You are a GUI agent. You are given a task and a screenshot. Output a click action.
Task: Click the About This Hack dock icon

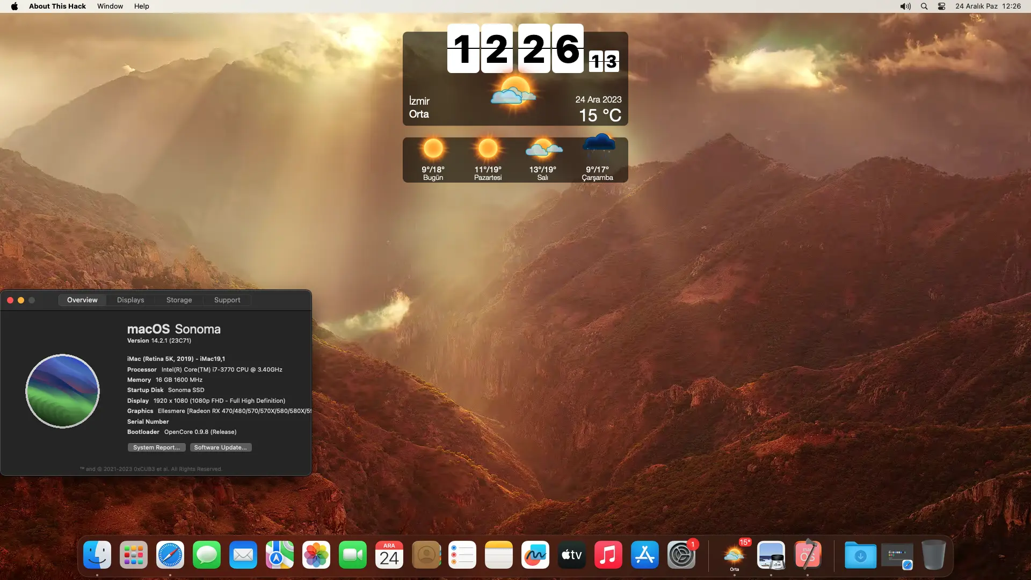coord(807,555)
